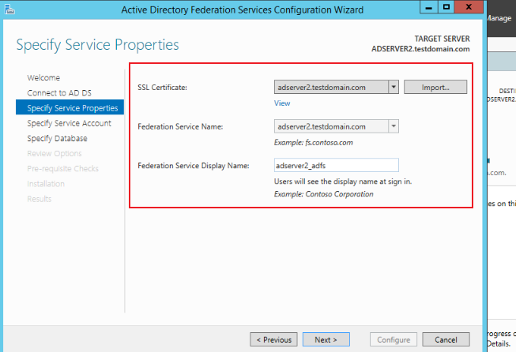The height and width of the screenshot is (352, 516).
Task: Select the Specify Service Properties step
Action: coord(70,107)
